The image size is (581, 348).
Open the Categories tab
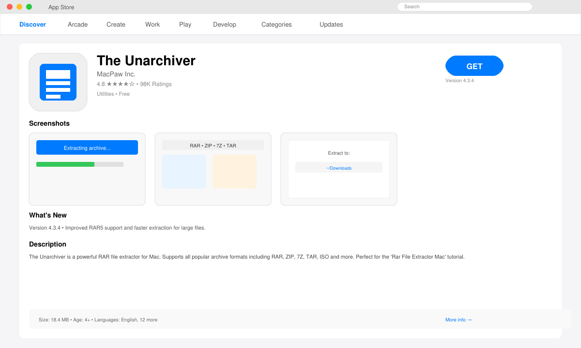point(276,25)
